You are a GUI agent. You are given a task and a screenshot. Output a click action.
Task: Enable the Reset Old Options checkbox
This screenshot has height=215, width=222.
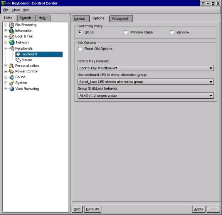tap(80, 49)
